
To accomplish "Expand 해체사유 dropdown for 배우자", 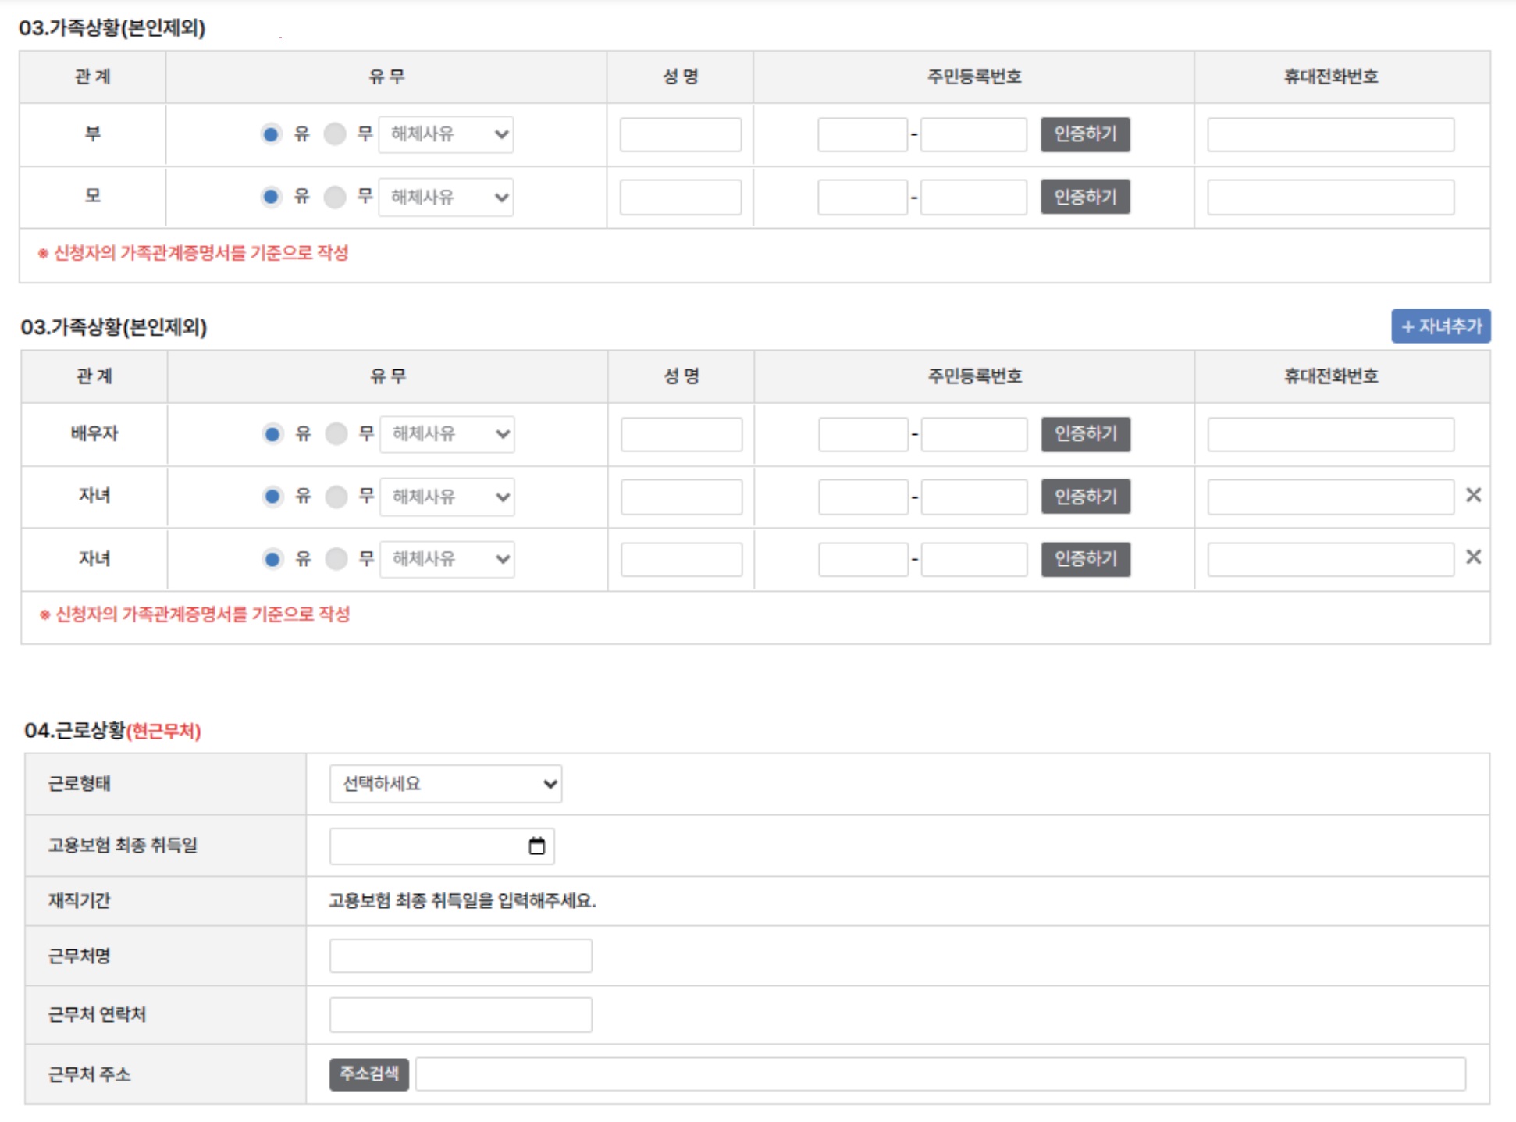I will tap(447, 433).
